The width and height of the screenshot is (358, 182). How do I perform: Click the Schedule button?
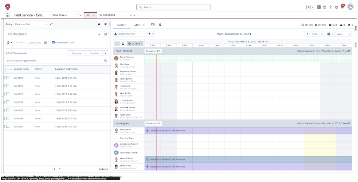click(x=77, y=53)
